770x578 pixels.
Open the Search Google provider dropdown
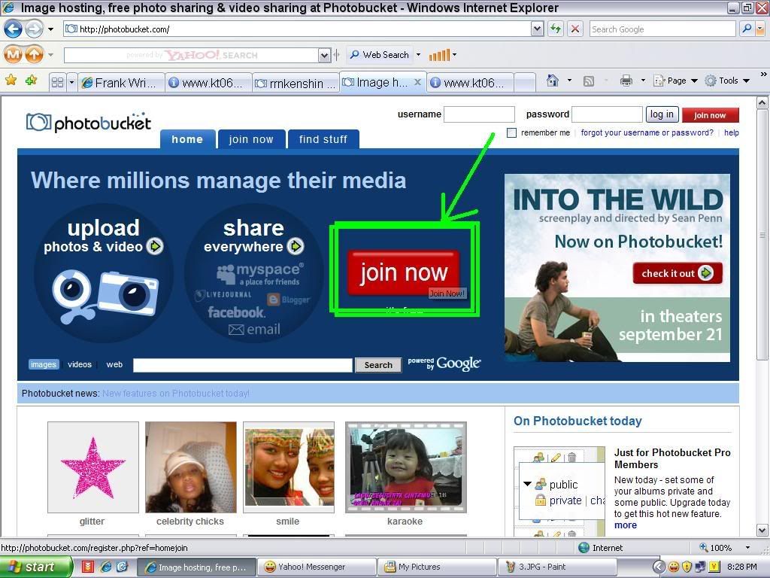[760, 29]
